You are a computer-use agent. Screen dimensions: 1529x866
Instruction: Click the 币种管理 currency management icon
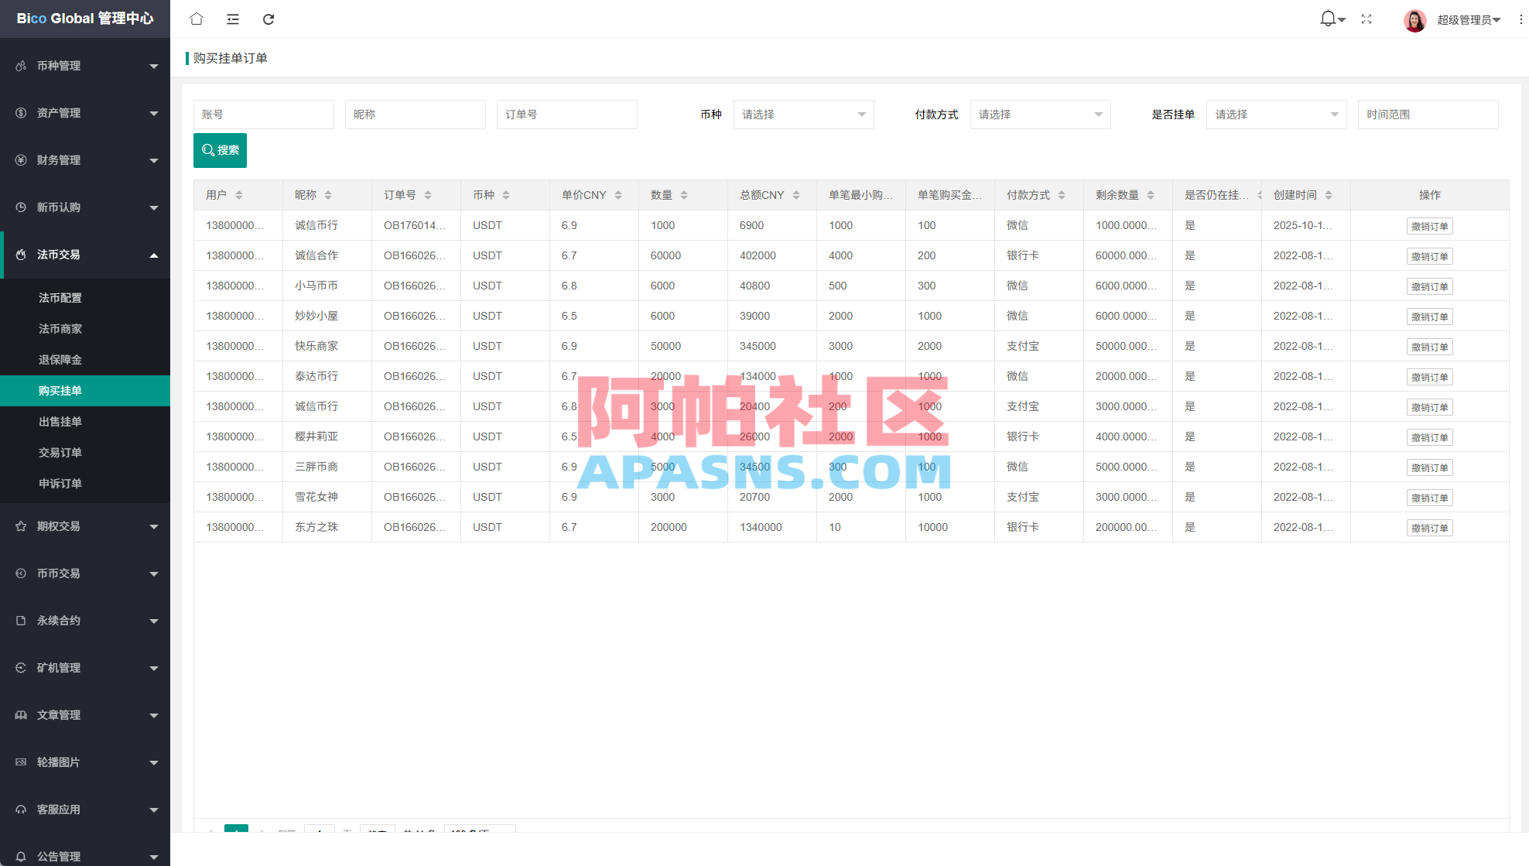[x=20, y=66]
